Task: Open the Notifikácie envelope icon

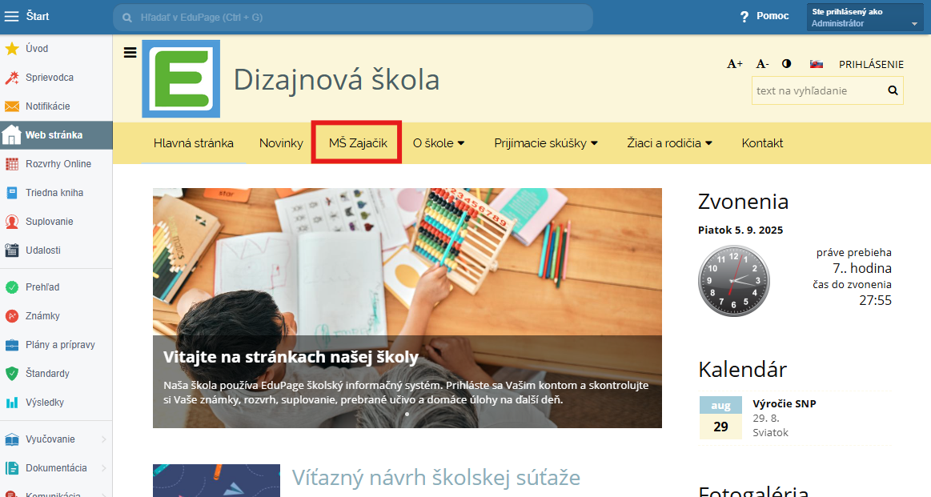Action: 12,106
